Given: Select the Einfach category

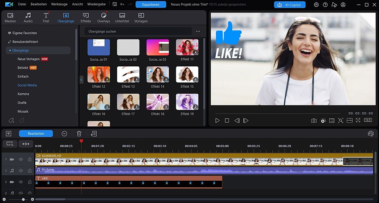Looking at the screenshot, I should click(23, 77).
